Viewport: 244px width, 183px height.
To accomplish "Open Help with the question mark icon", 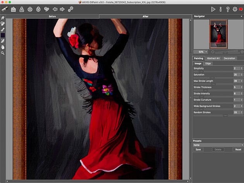I will (227, 9).
